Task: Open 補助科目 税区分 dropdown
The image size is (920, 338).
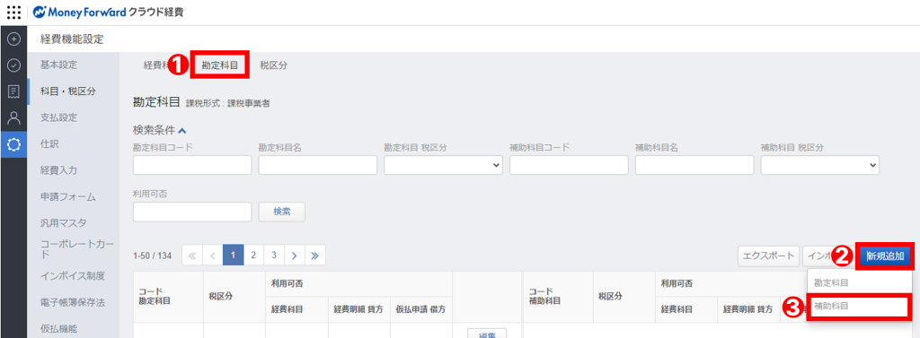Action: (820, 166)
